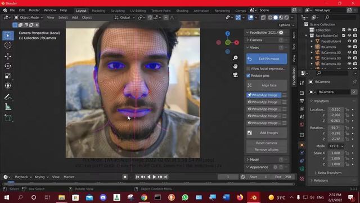The image size is (360, 203).
Task: Open the Render menu
Action: click(34, 10)
